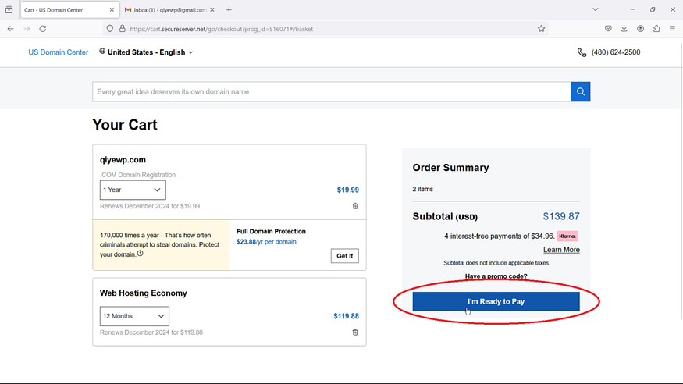
Task: Switch to the Gmail Inbox tab
Action: coord(165,10)
